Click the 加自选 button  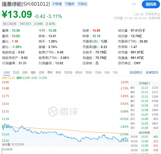click(151, 4)
